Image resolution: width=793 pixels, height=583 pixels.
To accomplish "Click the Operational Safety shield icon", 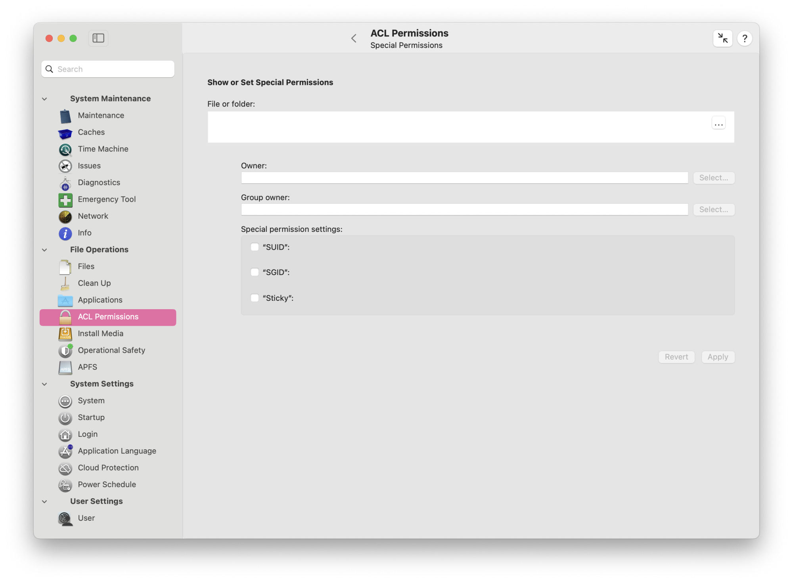I will pos(65,351).
